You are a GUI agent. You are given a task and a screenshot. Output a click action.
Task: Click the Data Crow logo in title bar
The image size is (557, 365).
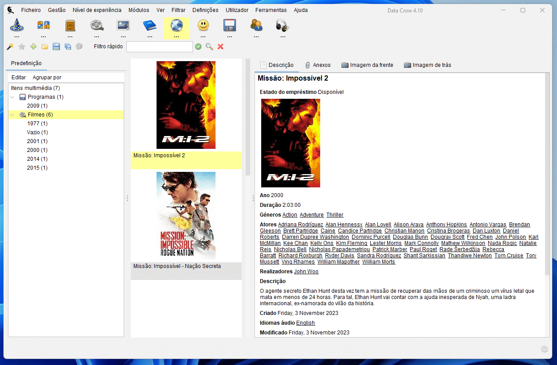(x=11, y=10)
